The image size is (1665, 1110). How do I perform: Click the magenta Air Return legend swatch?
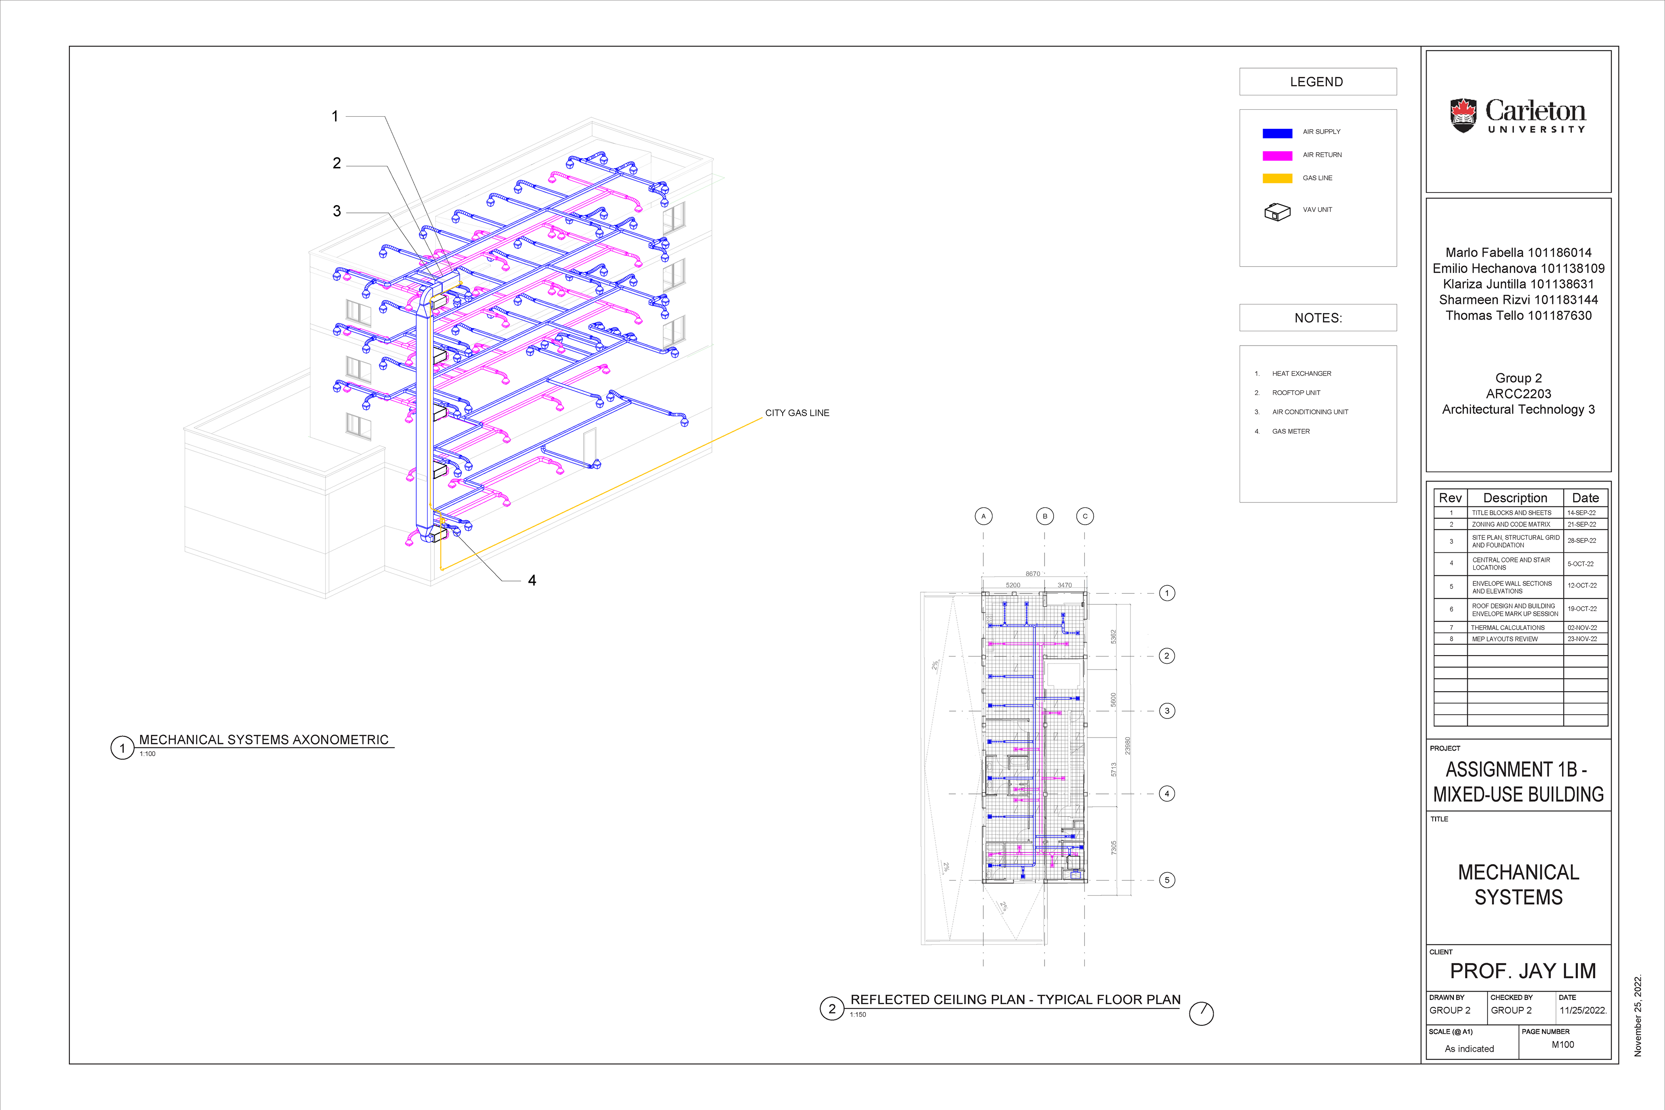1277,156
